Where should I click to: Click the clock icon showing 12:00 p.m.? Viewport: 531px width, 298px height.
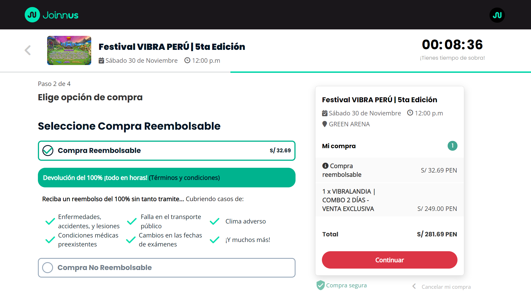pos(187,60)
